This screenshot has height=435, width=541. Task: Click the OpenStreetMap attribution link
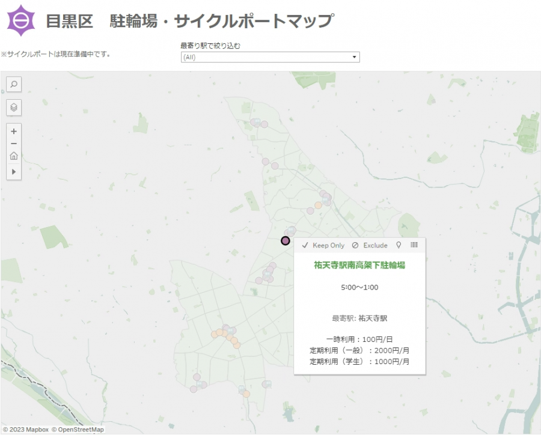tap(78, 430)
